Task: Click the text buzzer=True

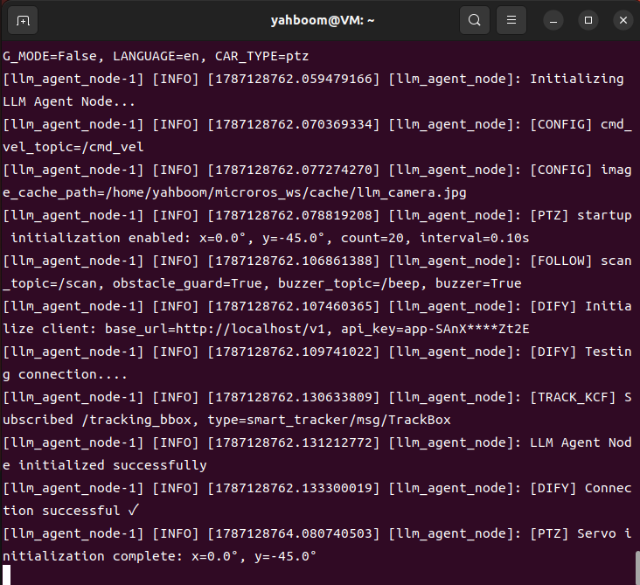Action: coord(478,283)
